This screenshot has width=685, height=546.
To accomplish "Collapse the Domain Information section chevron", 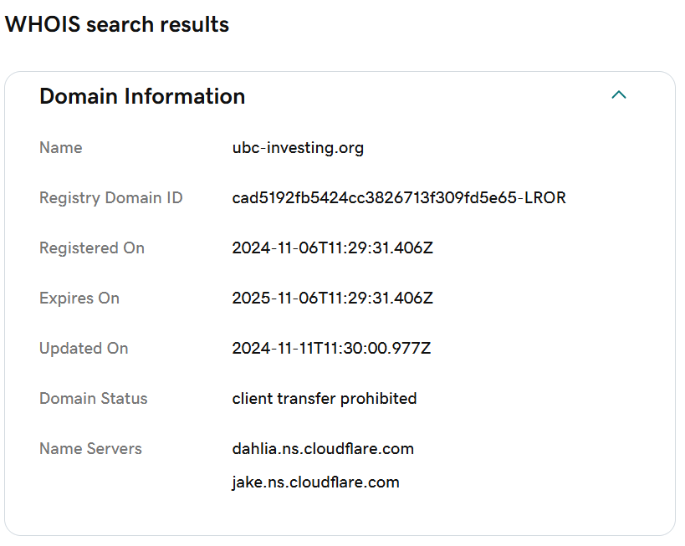I will point(619,94).
